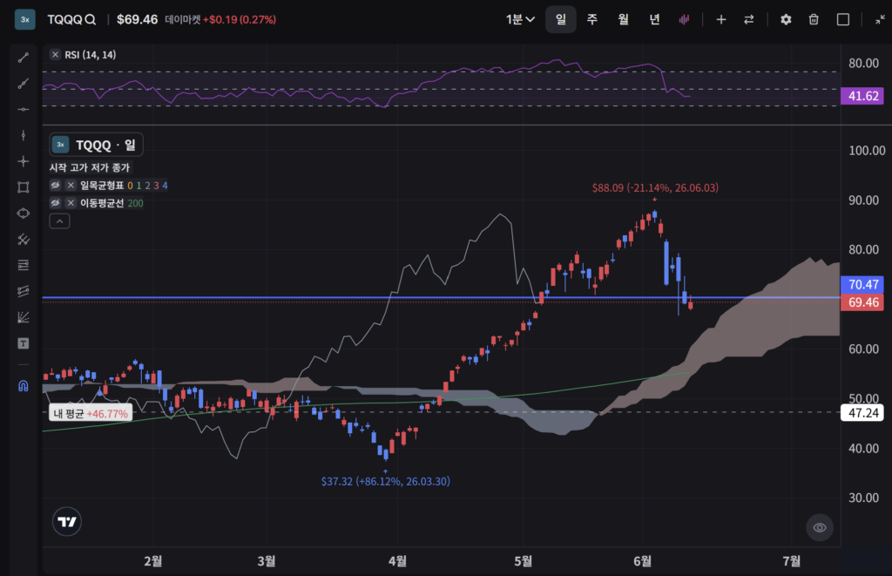Open chart settings gear
This screenshot has width=892, height=576.
point(786,19)
